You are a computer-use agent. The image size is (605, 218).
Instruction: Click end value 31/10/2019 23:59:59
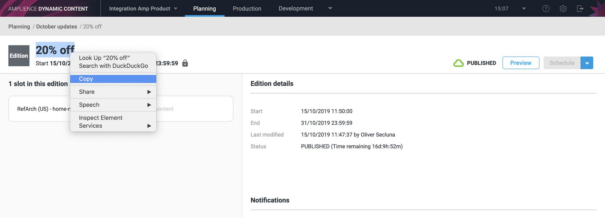[x=327, y=123]
